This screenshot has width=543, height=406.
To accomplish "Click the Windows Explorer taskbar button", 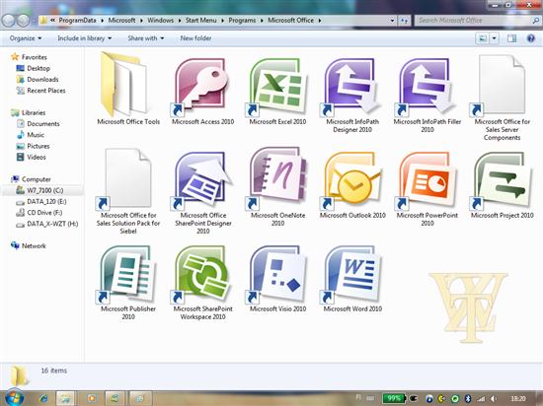I will (65, 398).
